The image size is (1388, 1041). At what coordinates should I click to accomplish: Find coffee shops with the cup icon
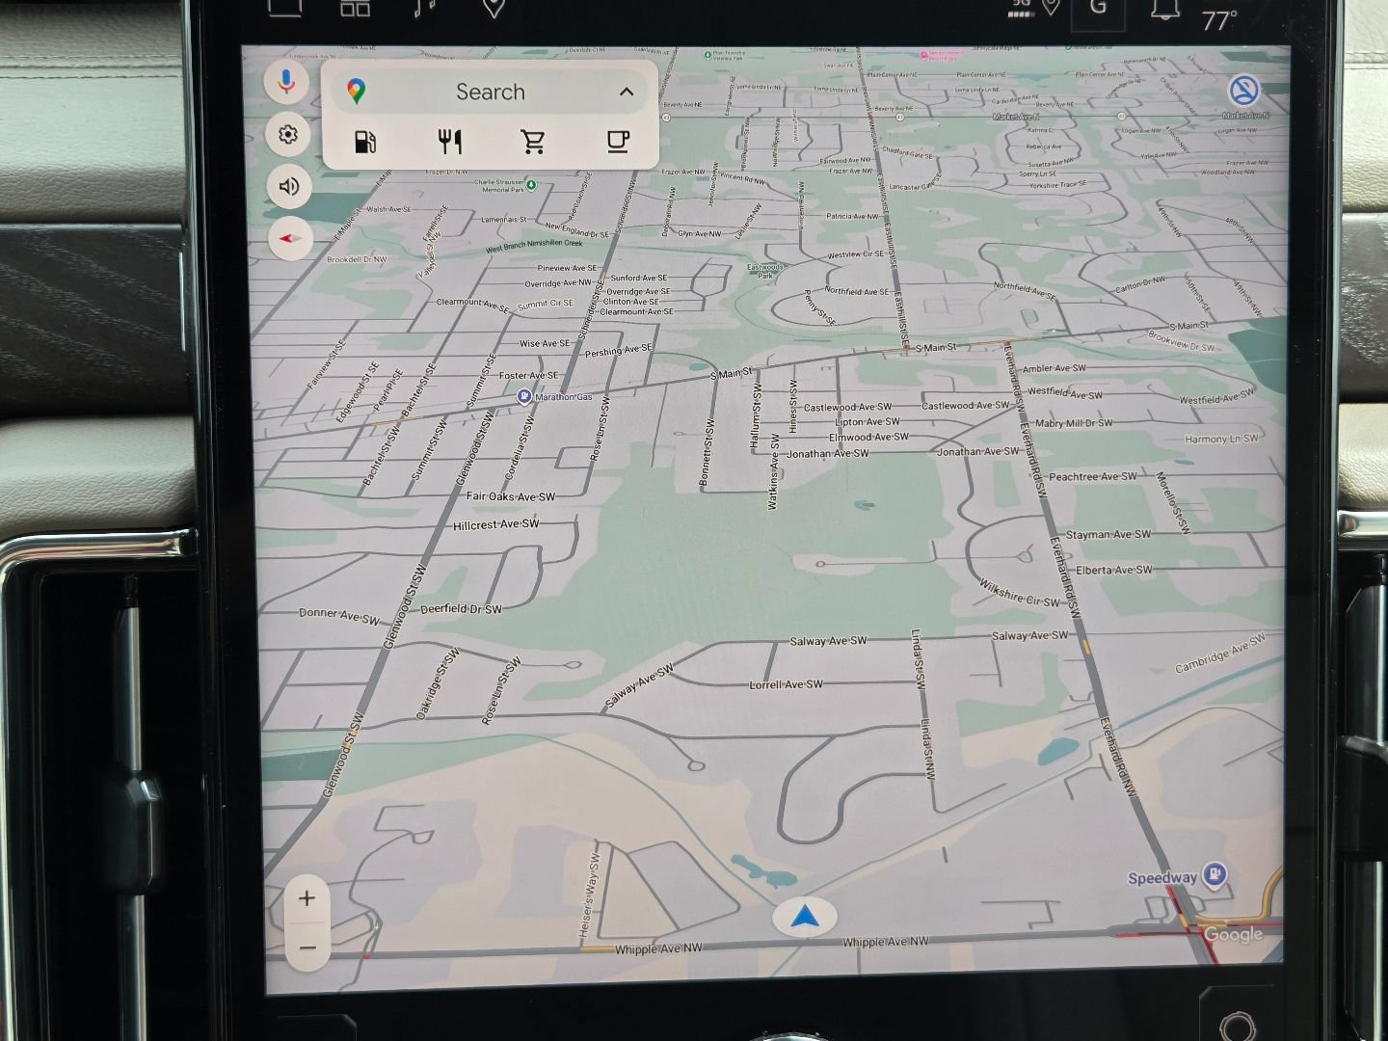point(617,142)
